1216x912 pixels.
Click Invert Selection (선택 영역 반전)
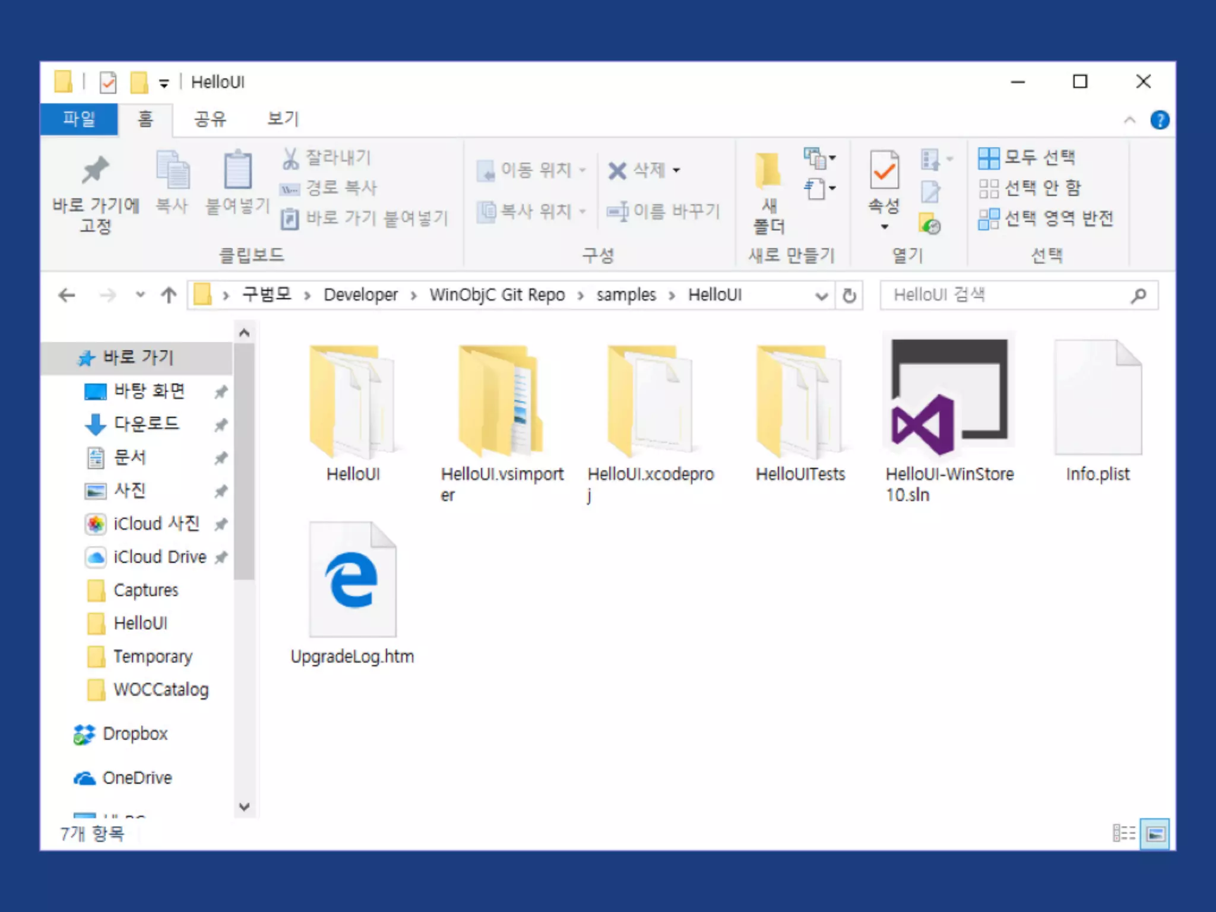[1046, 218]
